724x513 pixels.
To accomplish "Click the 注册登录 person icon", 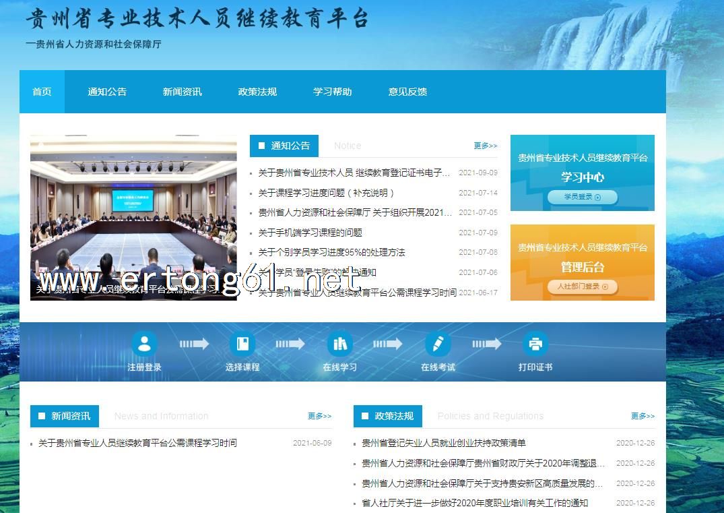I will [x=144, y=344].
